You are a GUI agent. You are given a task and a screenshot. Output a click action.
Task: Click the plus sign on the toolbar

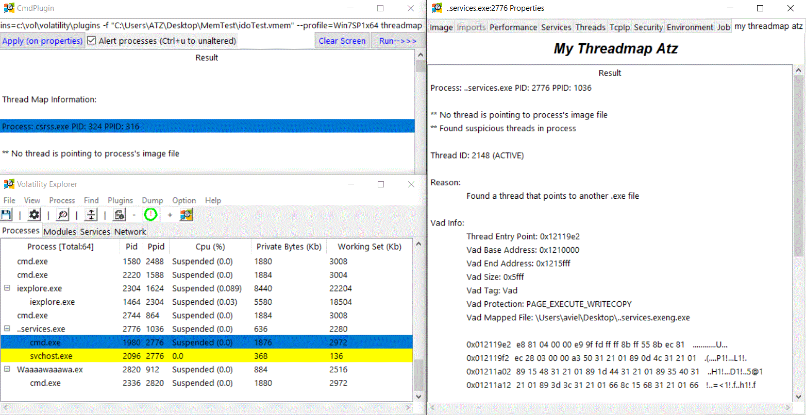tap(170, 214)
